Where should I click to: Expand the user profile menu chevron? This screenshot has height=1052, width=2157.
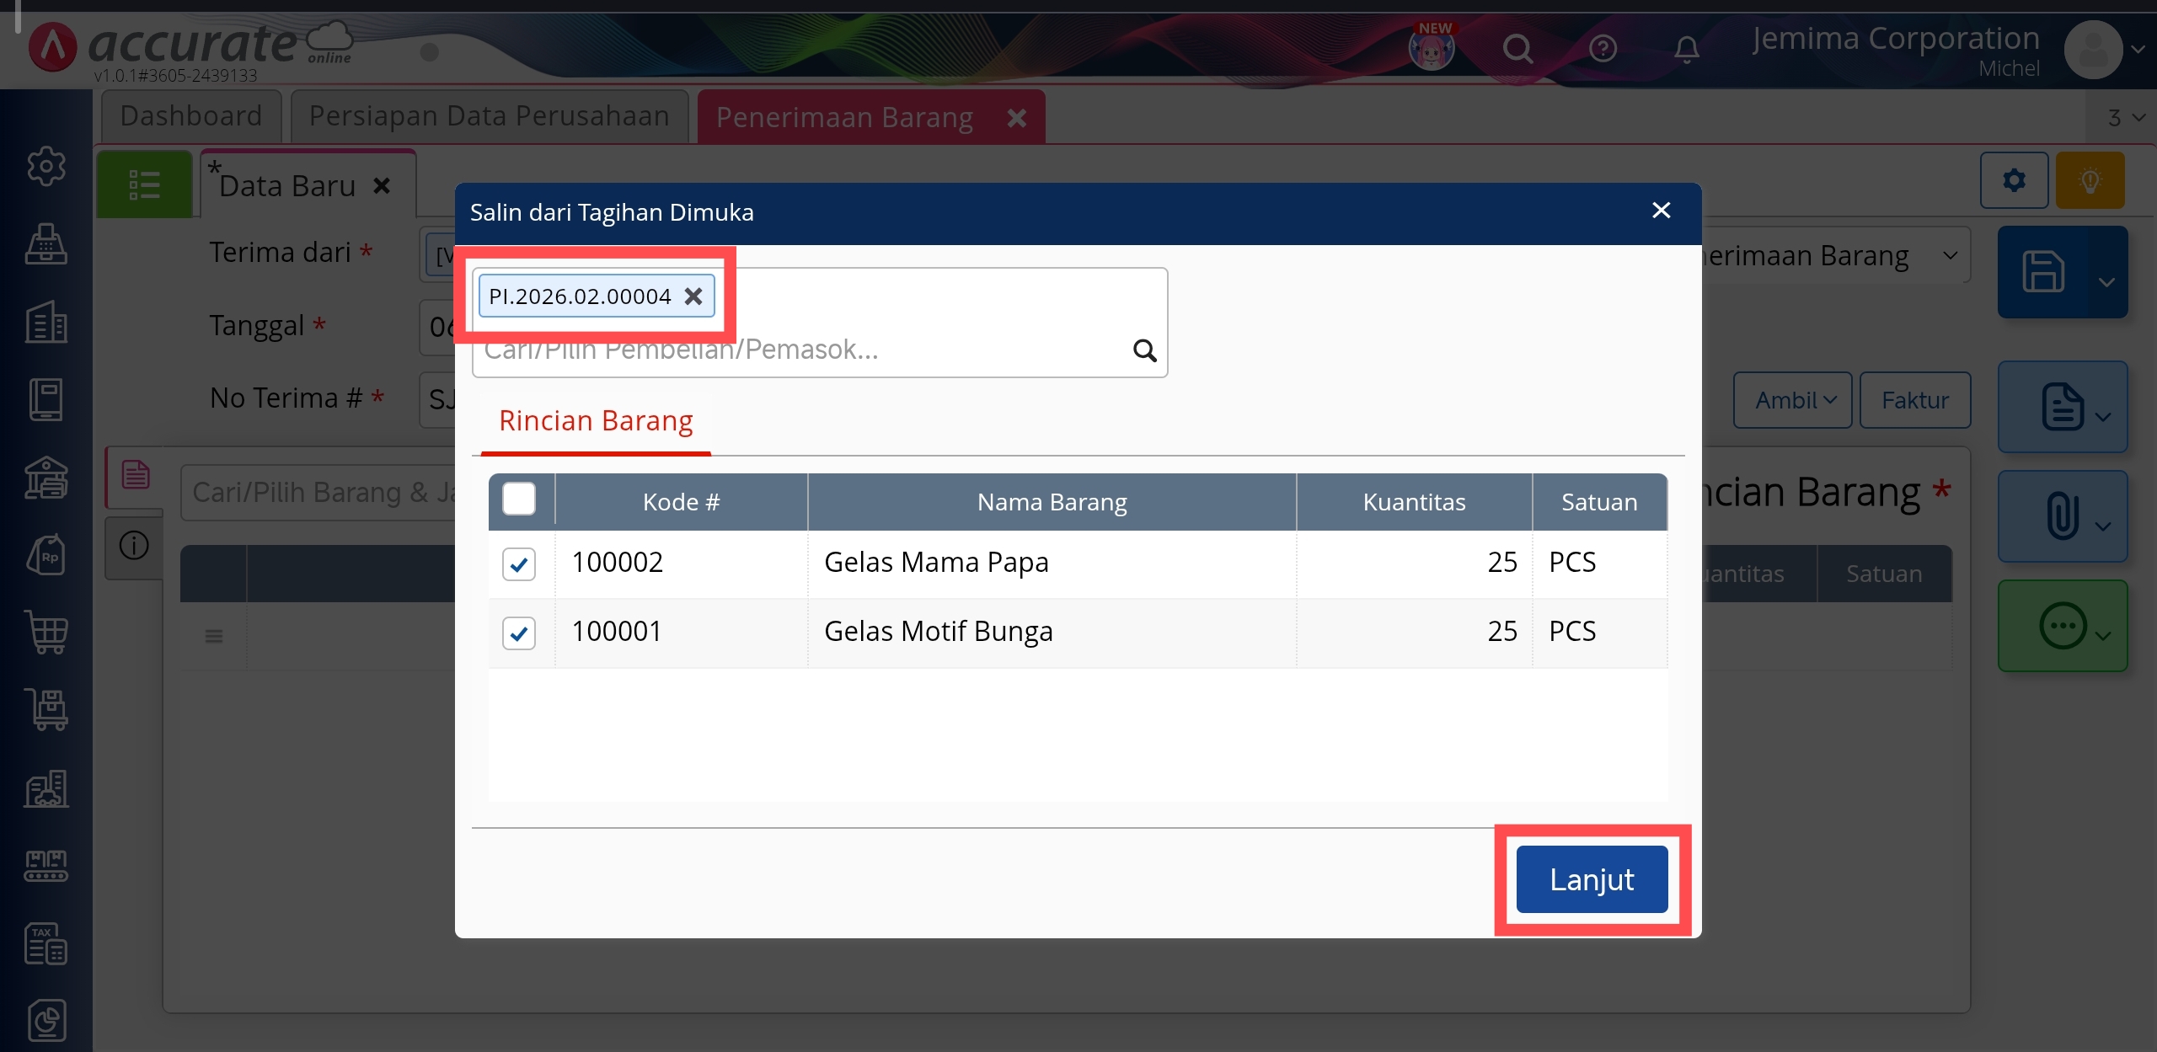click(2138, 49)
